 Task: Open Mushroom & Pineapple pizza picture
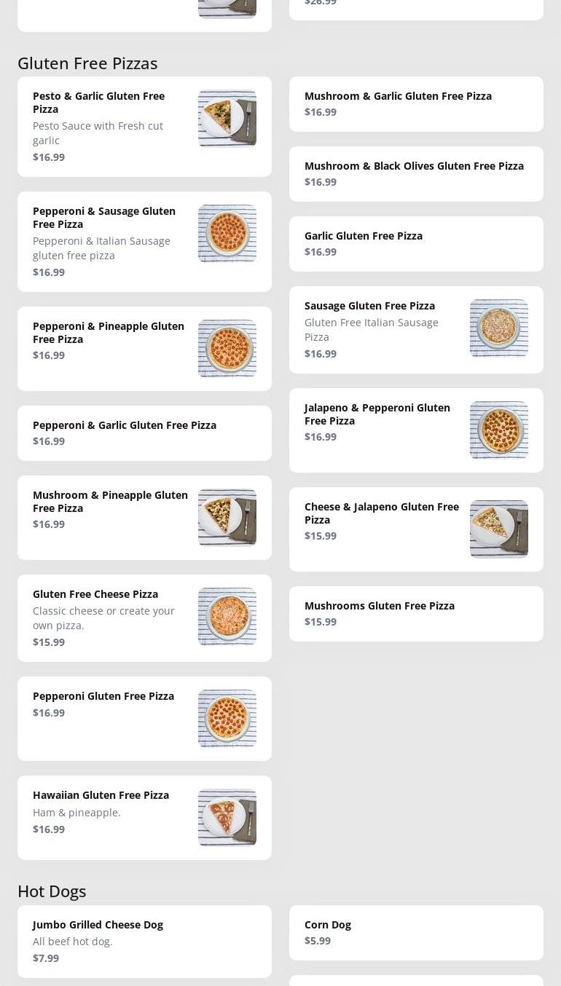(x=227, y=518)
